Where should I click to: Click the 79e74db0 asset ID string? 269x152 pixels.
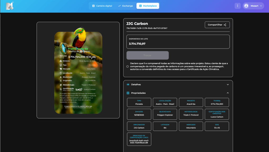(x=147, y=28)
